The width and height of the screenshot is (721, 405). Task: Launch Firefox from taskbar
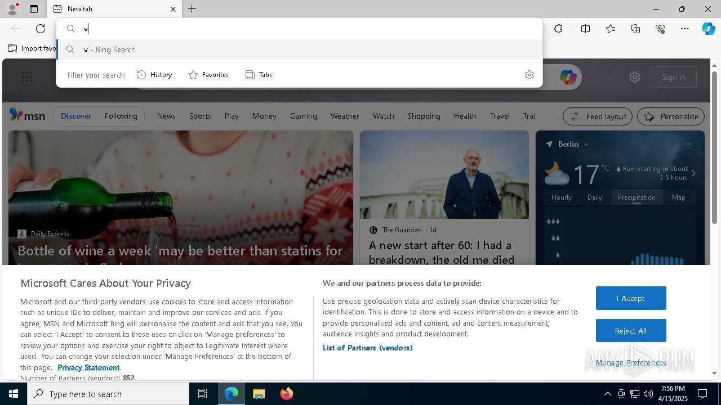tap(287, 394)
